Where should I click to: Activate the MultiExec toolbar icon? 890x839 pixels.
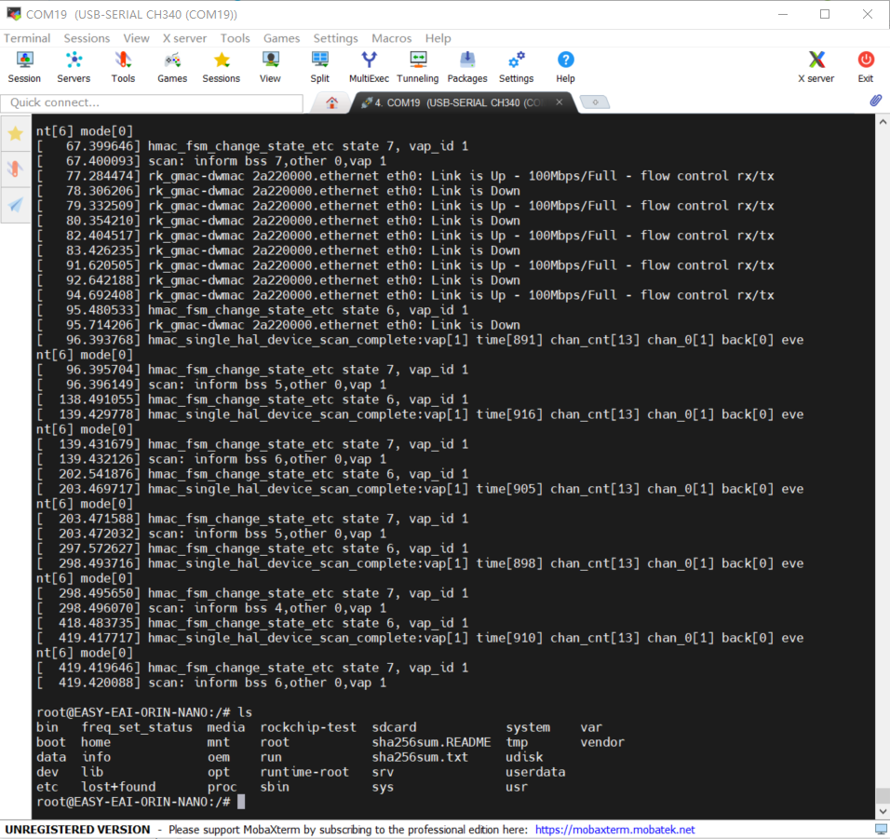click(369, 67)
